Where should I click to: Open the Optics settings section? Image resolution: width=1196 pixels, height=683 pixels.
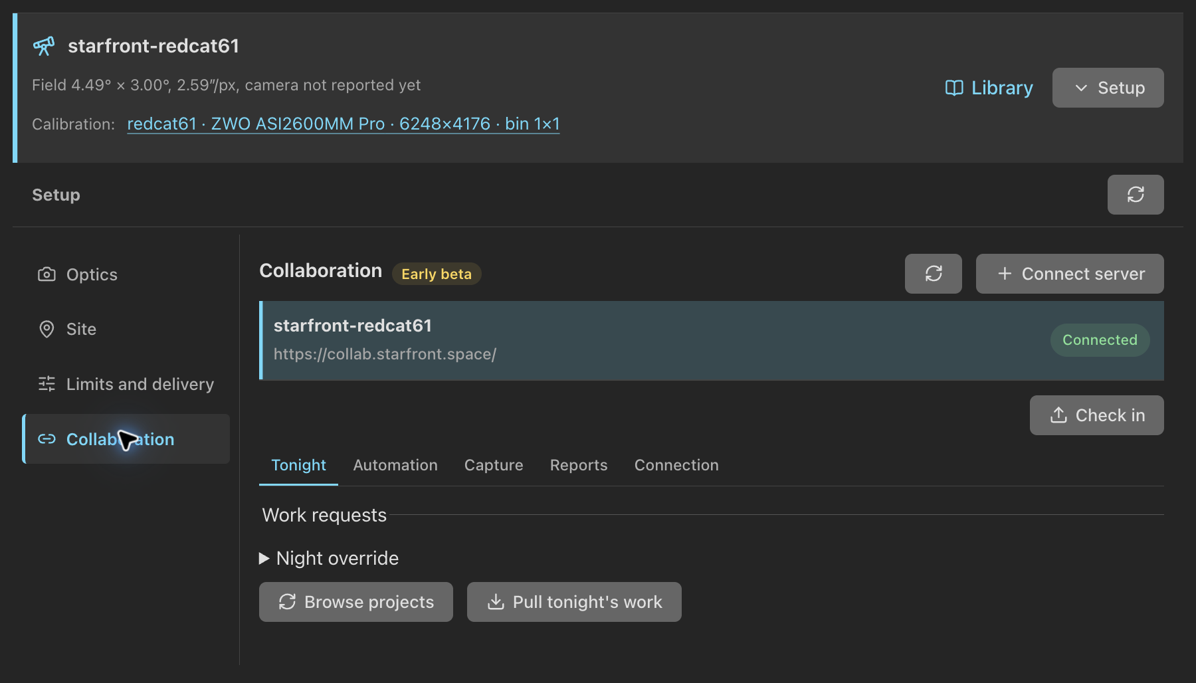pyautogui.click(x=126, y=274)
